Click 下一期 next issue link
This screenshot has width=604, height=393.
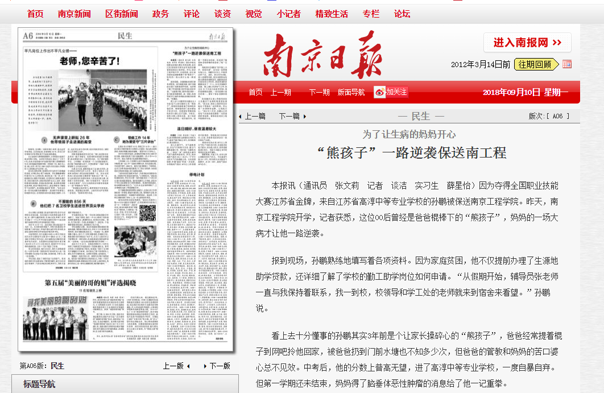pos(319,92)
